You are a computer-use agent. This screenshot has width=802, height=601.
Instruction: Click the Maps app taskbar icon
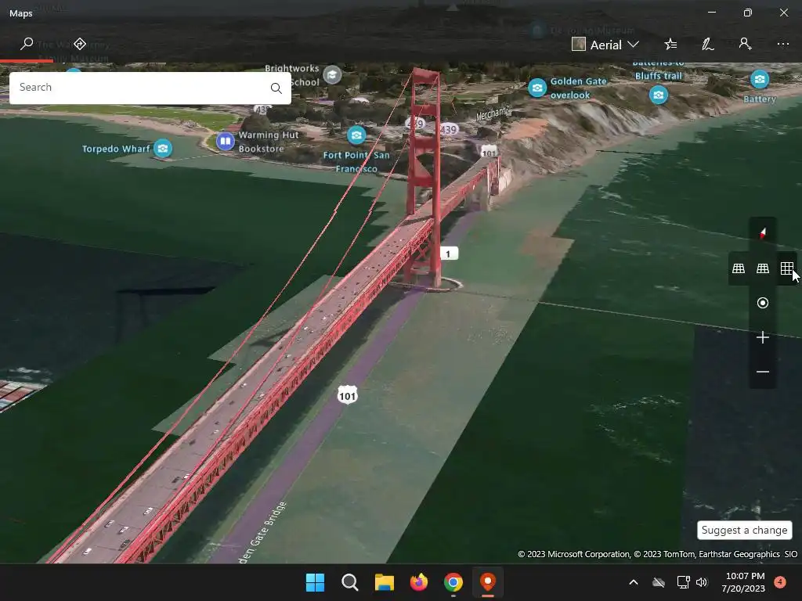point(488,582)
